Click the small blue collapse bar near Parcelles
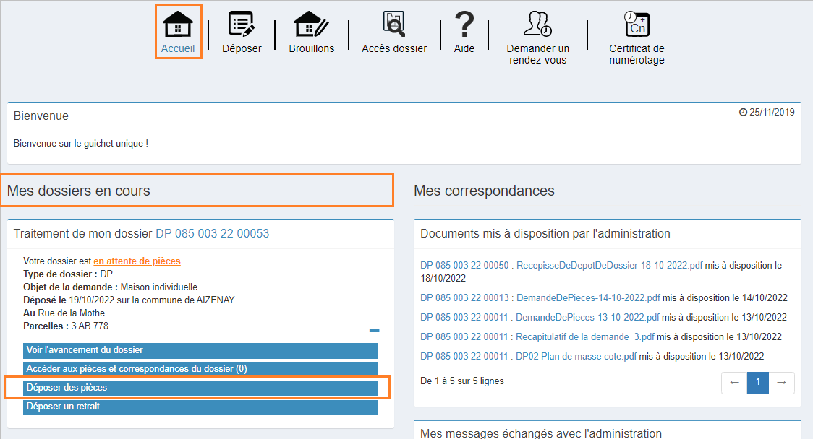The width and height of the screenshot is (813, 439). pyautogui.click(x=375, y=330)
